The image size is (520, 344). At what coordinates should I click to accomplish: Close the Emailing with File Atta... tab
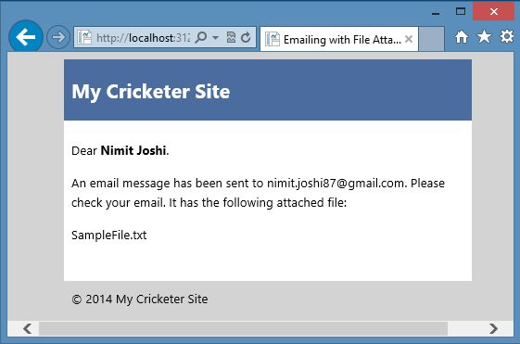point(409,39)
